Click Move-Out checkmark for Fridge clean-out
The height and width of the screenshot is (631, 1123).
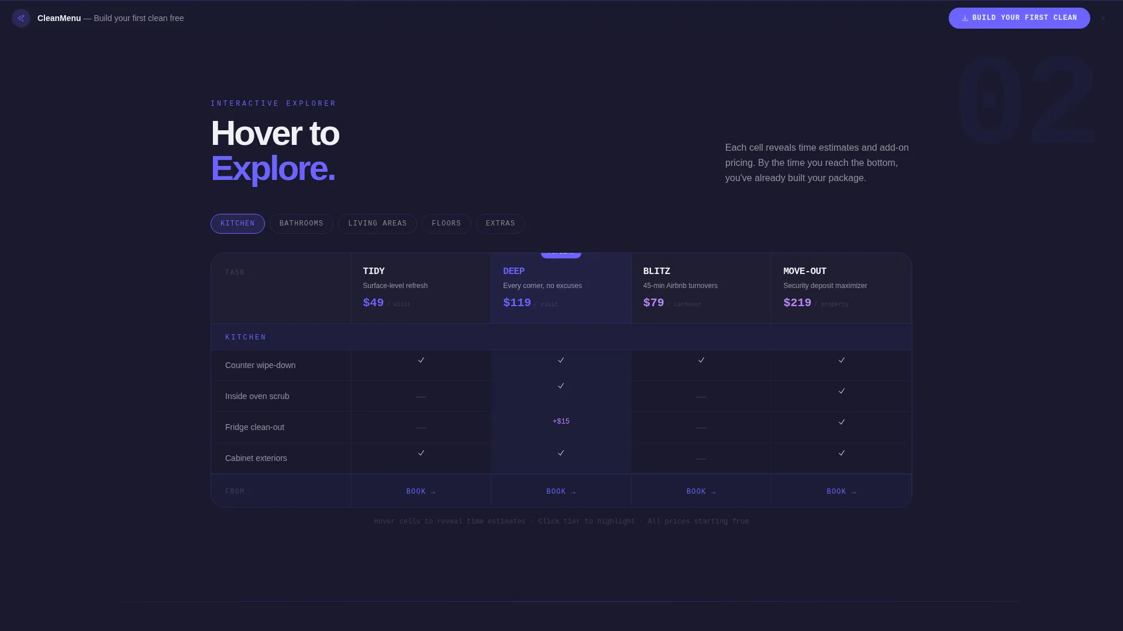pyautogui.click(x=842, y=422)
